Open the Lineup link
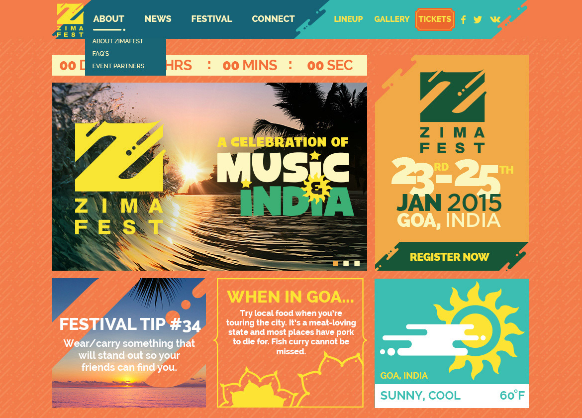 (x=348, y=19)
